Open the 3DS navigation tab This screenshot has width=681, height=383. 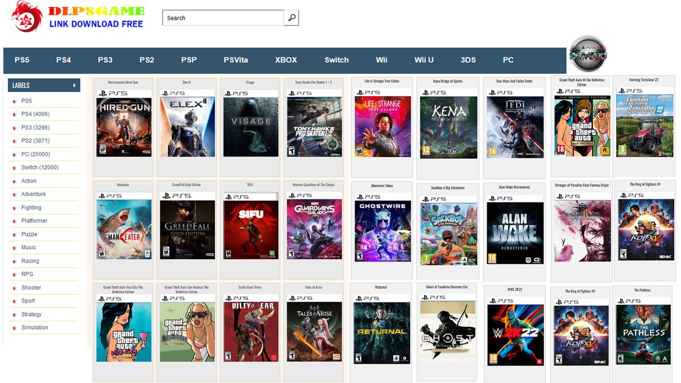point(468,60)
